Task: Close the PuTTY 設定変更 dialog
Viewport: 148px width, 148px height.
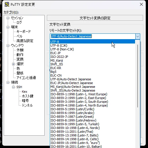Action: (x=141, y=4)
